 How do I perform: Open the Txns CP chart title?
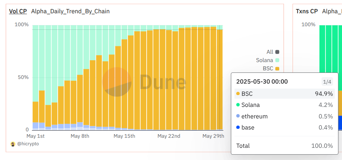(307, 11)
